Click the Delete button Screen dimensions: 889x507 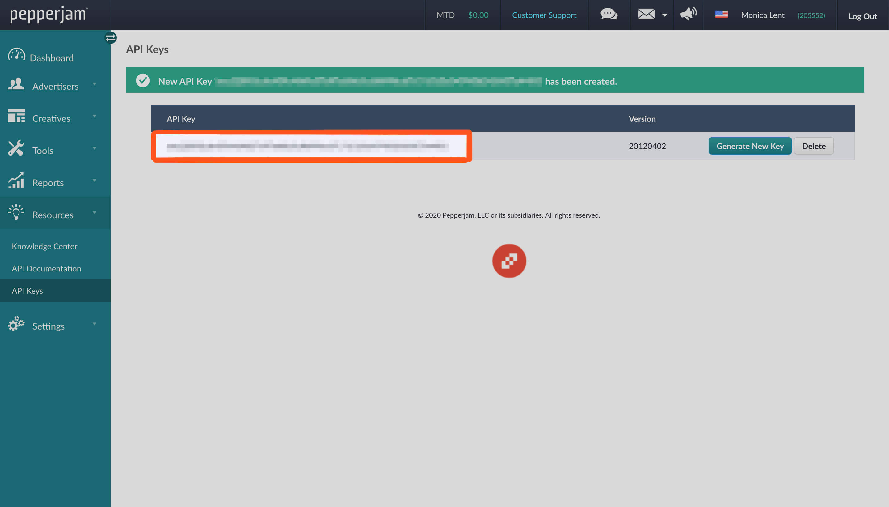pyautogui.click(x=814, y=146)
